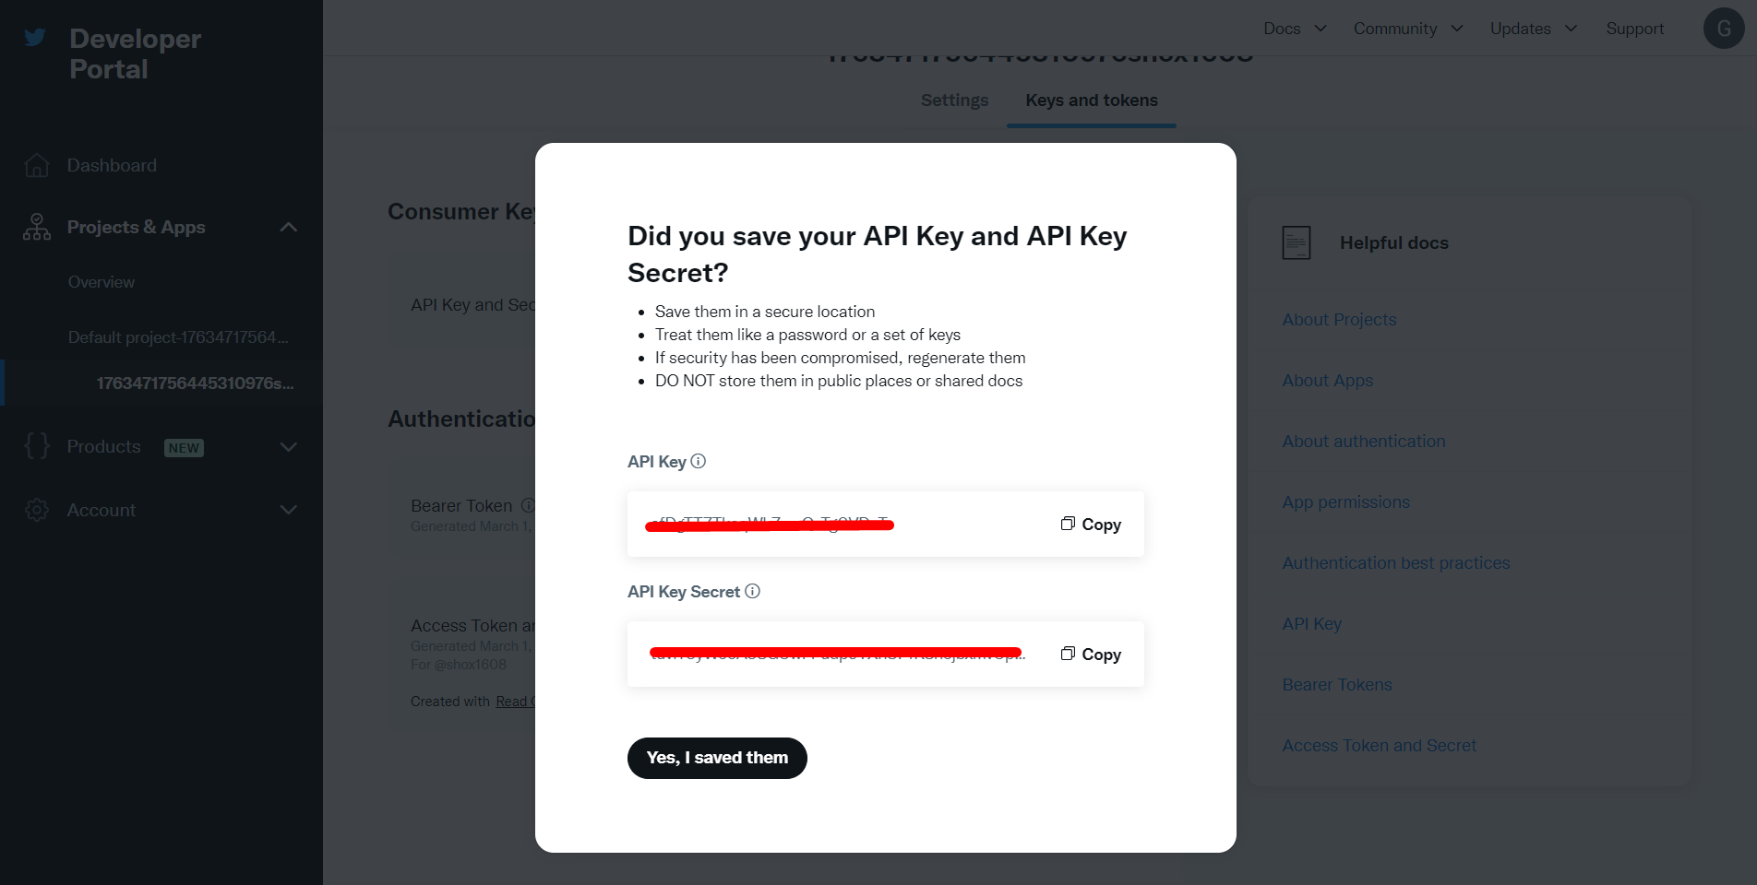
Task: Expand the Products menu chevron
Action: (x=289, y=447)
